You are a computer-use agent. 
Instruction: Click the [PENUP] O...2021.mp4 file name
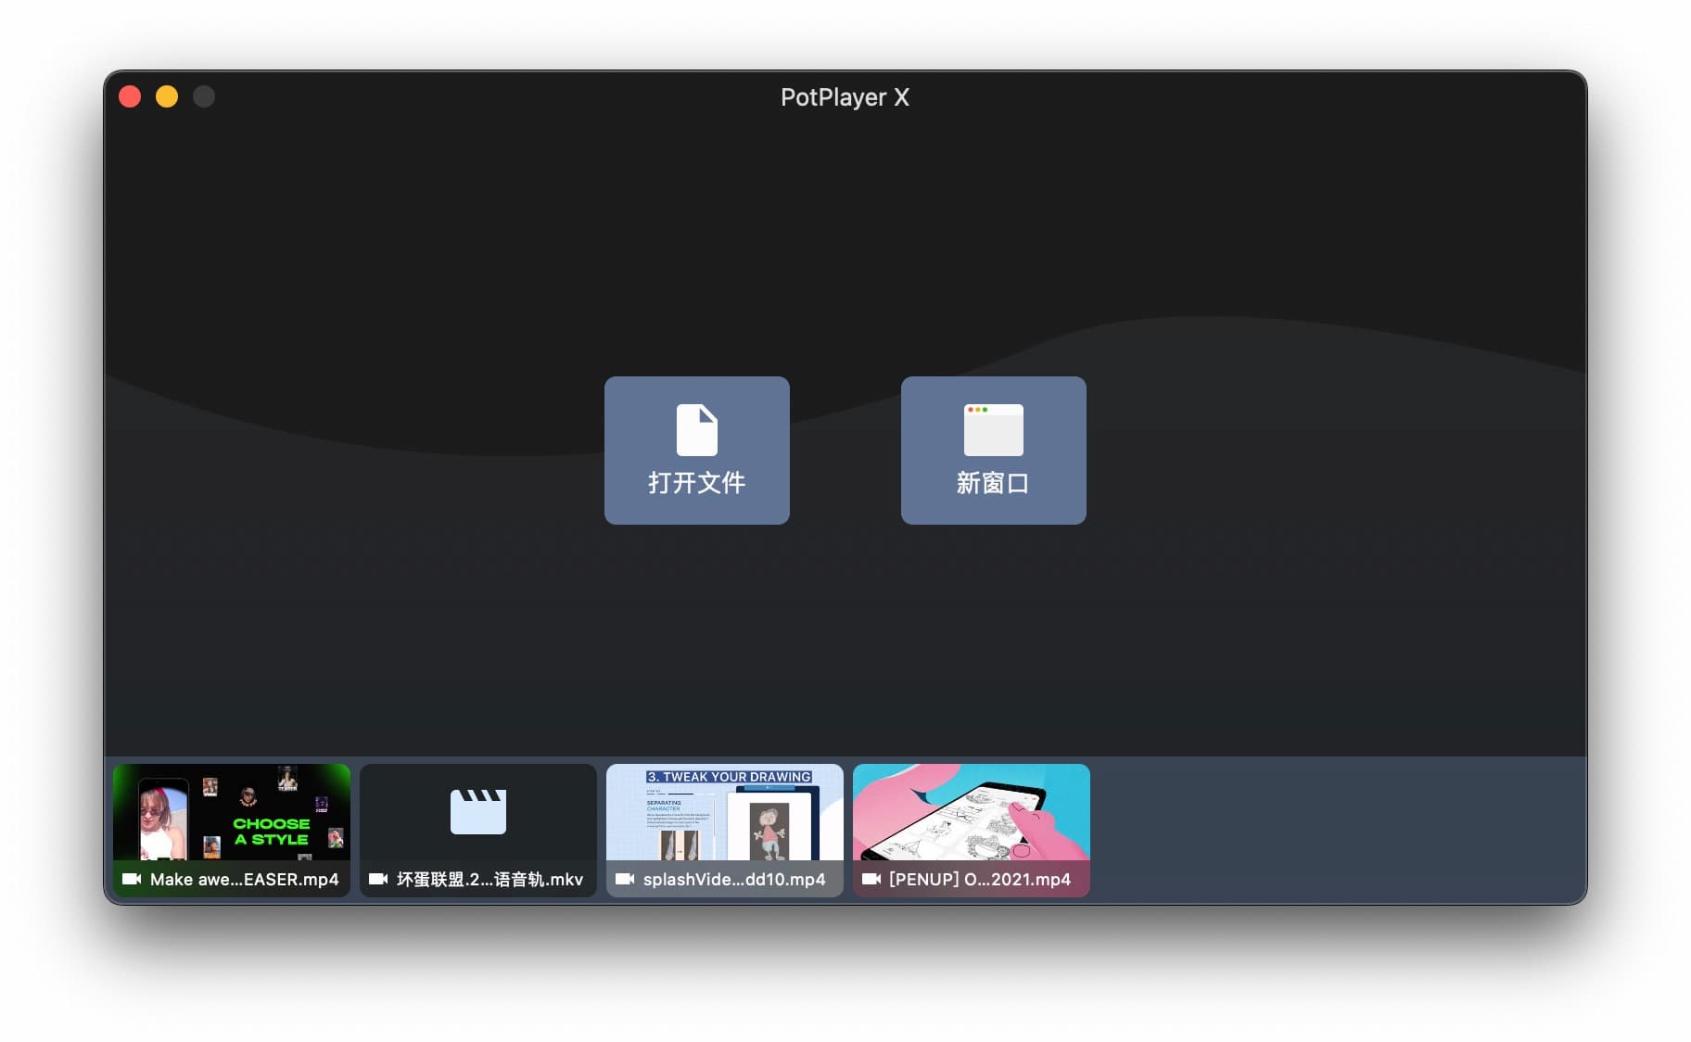(980, 879)
